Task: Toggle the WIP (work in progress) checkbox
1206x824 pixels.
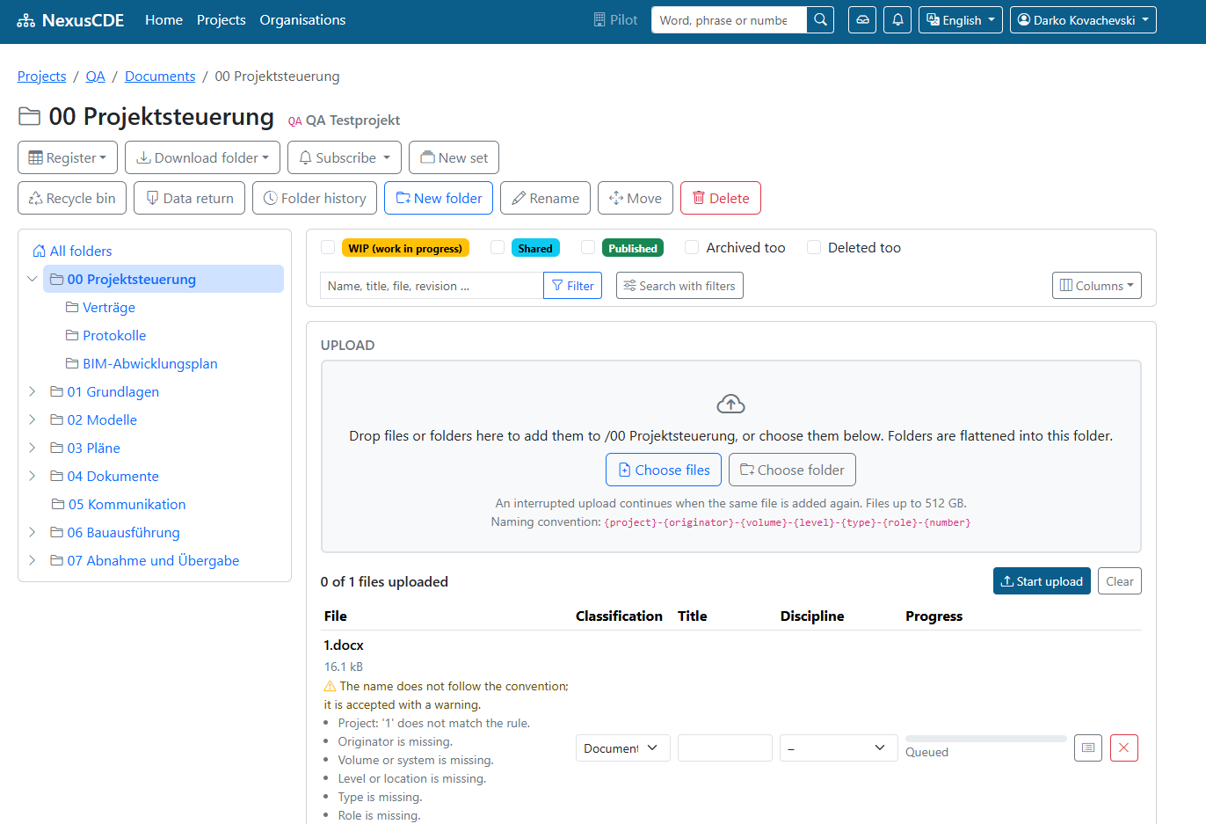Action: [x=328, y=247]
